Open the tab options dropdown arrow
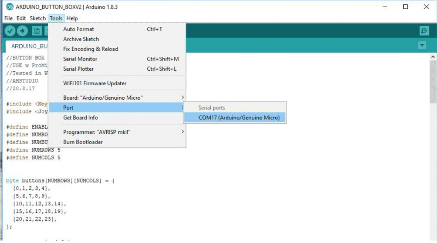Viewport: 437px width, 243px height. pos(422,45)
